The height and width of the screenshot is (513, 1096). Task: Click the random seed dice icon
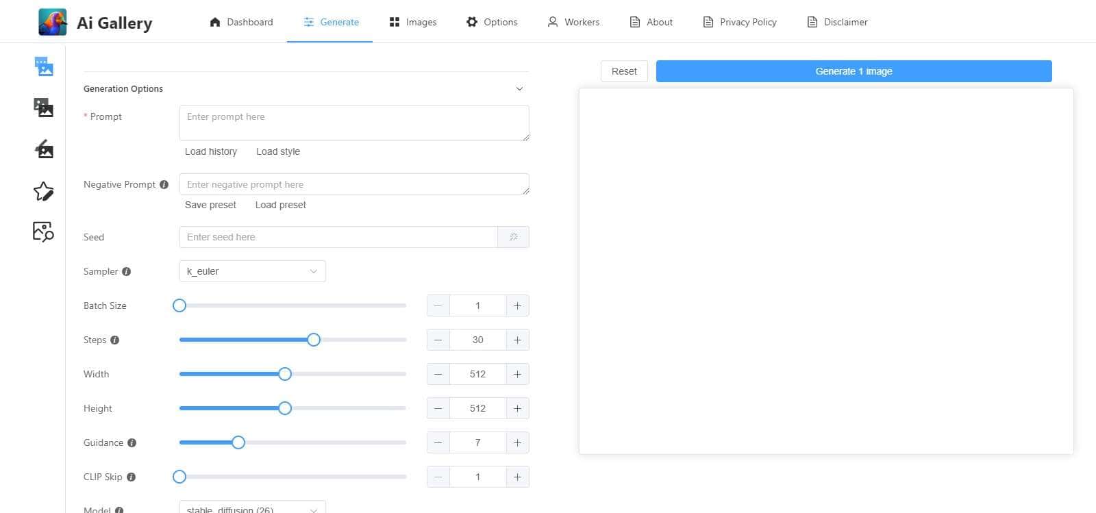click(514, 237)
